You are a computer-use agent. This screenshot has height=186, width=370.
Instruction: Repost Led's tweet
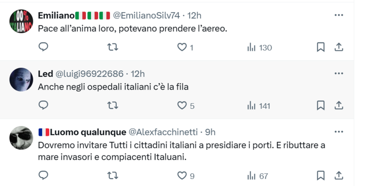112,105
